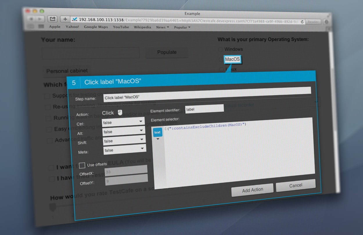
Task: Open the Apple bookmark
Action: tap(55, 27)
